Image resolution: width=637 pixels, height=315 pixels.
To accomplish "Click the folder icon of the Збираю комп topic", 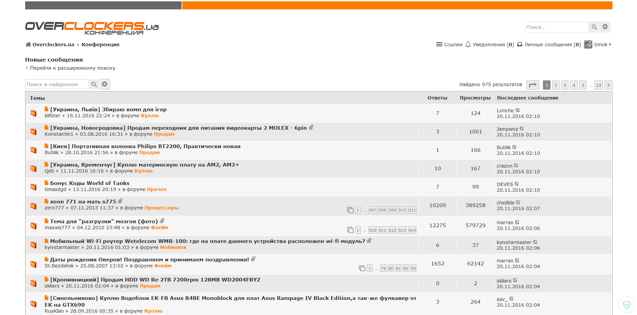I will pyautogui.click(x=34, y=113).
